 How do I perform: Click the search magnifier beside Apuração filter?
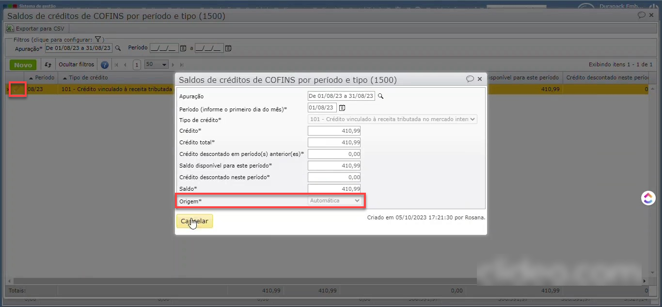point(118,48)
